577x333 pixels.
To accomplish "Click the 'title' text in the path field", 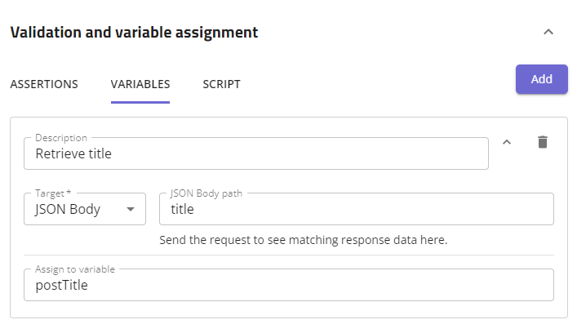I will (182, 210).
